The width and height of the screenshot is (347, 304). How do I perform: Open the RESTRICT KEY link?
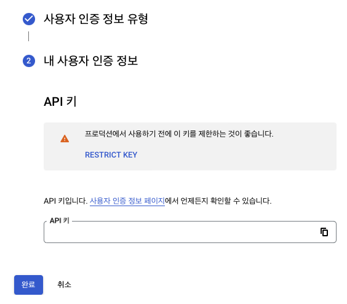(111, 154)
